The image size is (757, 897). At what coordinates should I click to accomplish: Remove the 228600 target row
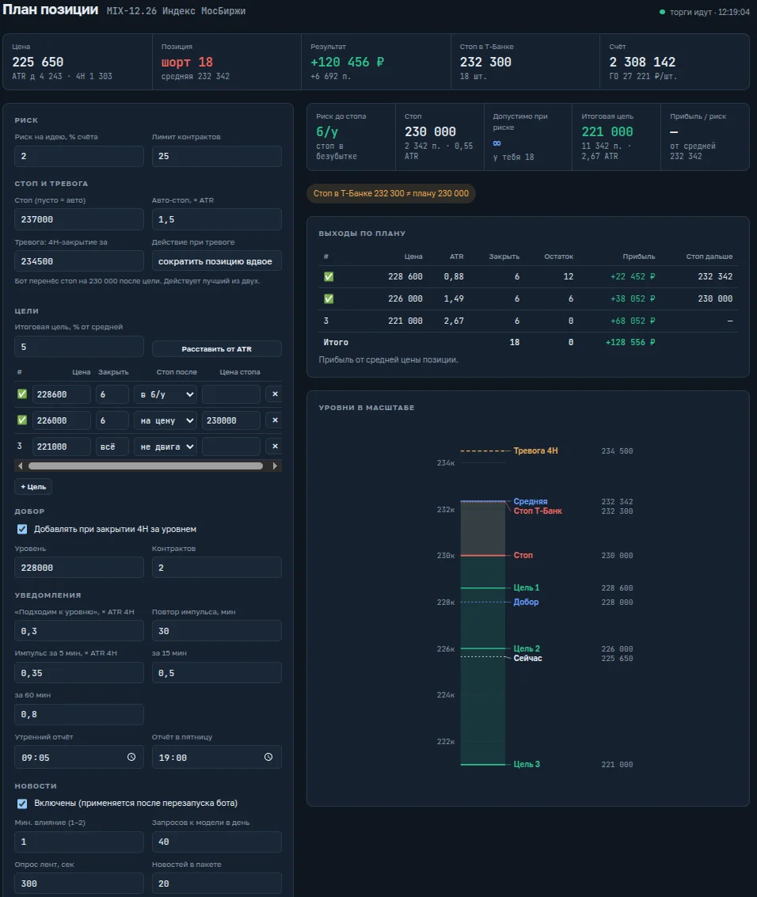[x=275, y=394]
